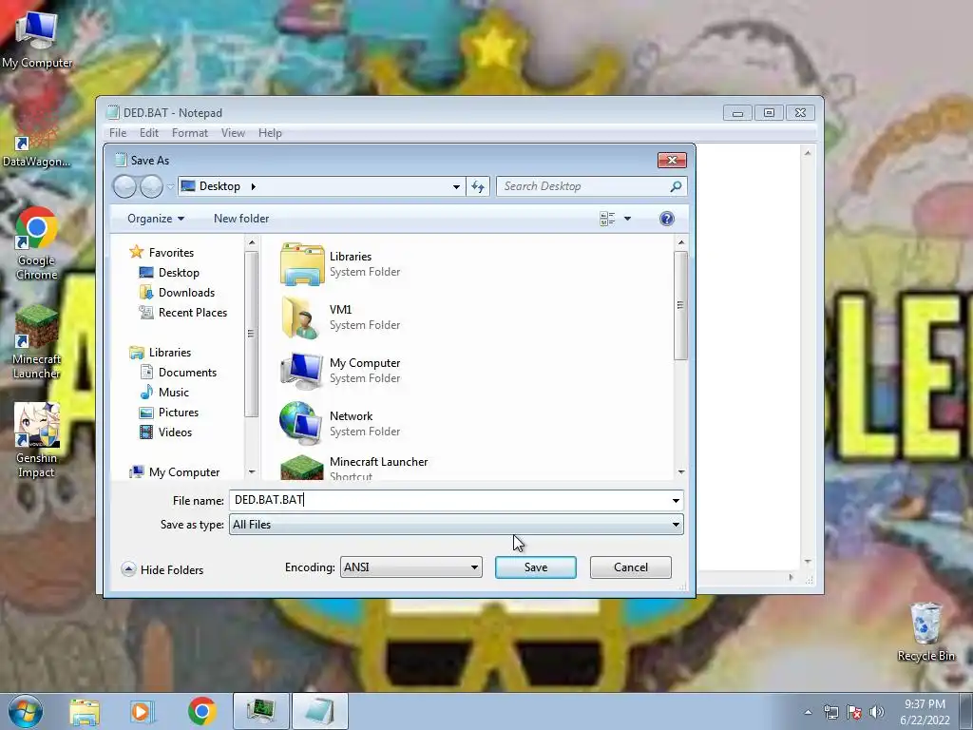Image resolution: width=973 pixels, height=730 pixels.
Task: Click the refresh arrows next to address bar
Action: point(478,186)
